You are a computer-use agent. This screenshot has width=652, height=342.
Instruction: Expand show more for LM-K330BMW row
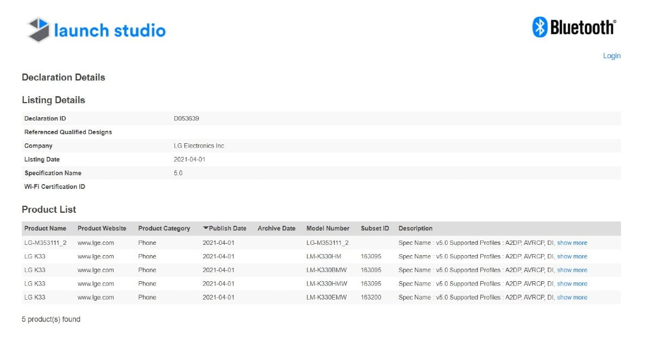tap(572, 270)
